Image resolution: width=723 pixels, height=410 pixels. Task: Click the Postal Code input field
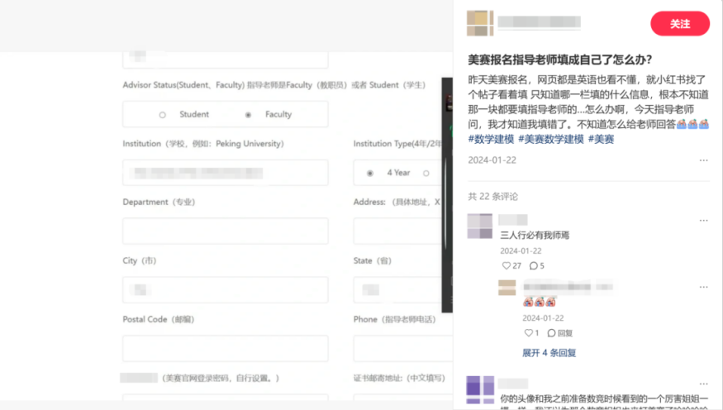pyautogui.click(x=226, y=348)
